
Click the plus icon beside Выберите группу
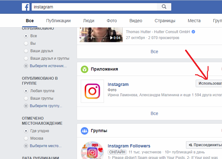(x=26, y=106)
